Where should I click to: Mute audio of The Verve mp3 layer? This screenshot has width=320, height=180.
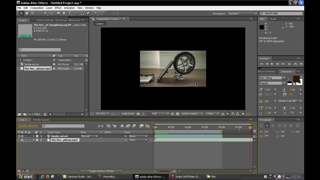pyautogui.click(x=22, y=140)
